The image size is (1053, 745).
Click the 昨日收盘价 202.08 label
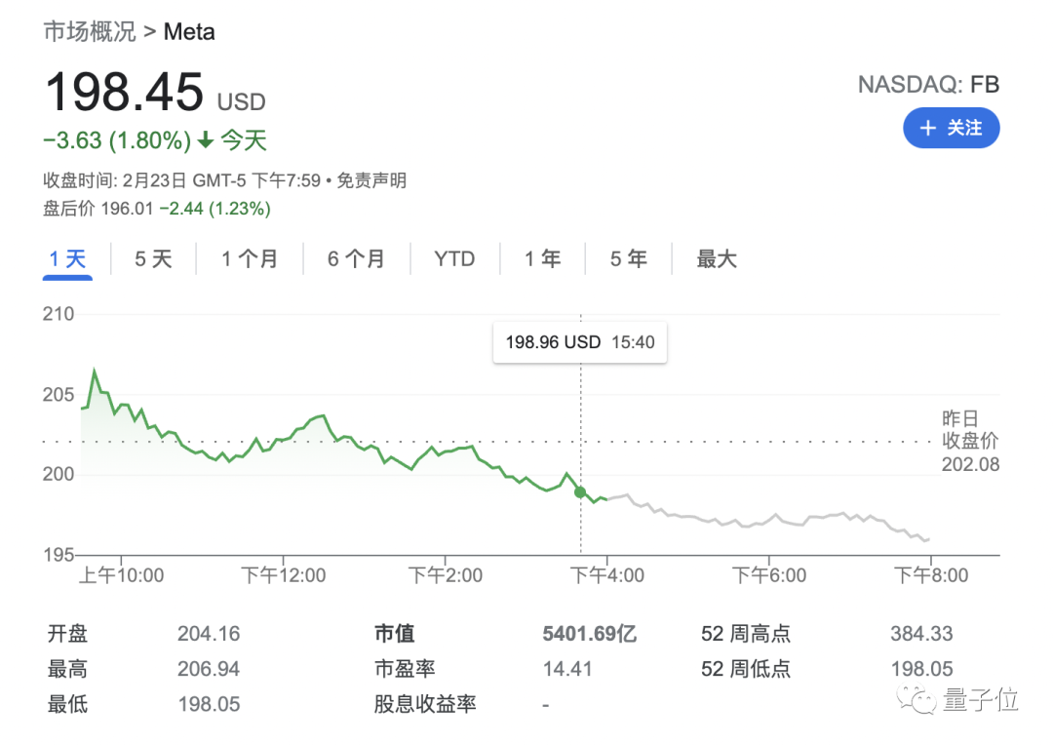970,442
